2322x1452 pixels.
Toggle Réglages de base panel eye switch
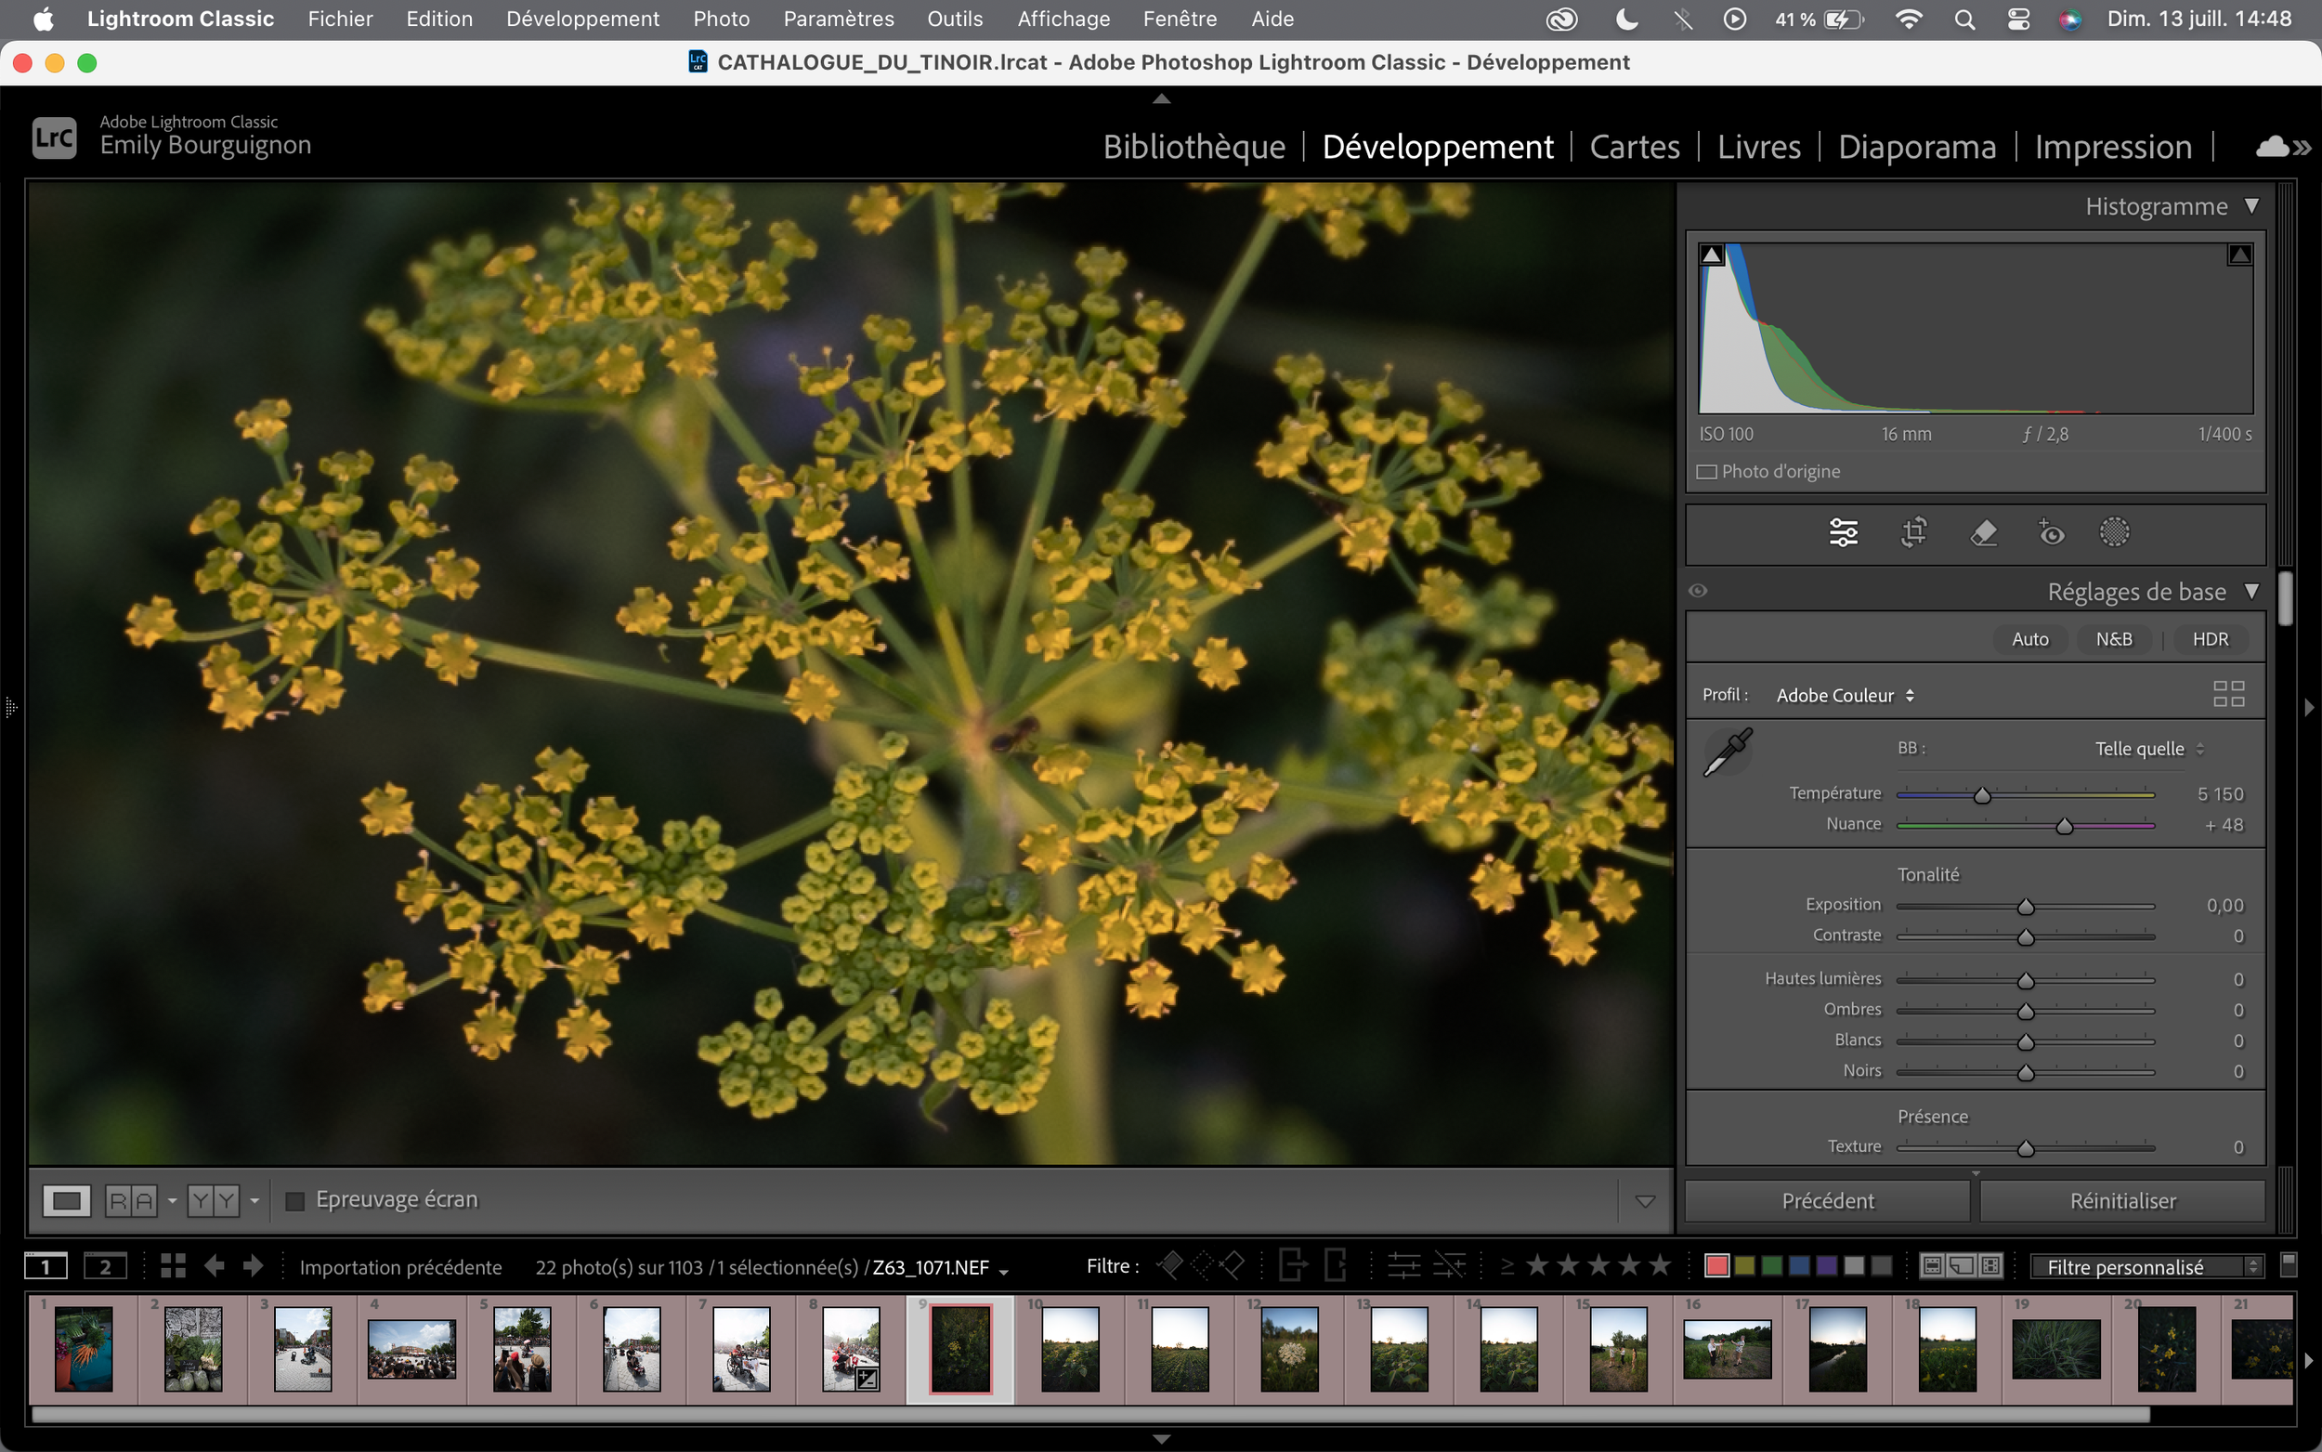point(1697,591)
